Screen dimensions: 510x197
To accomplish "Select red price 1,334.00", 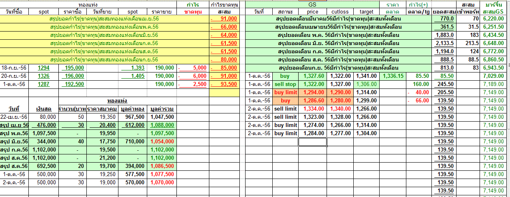I will pos(313,109).
